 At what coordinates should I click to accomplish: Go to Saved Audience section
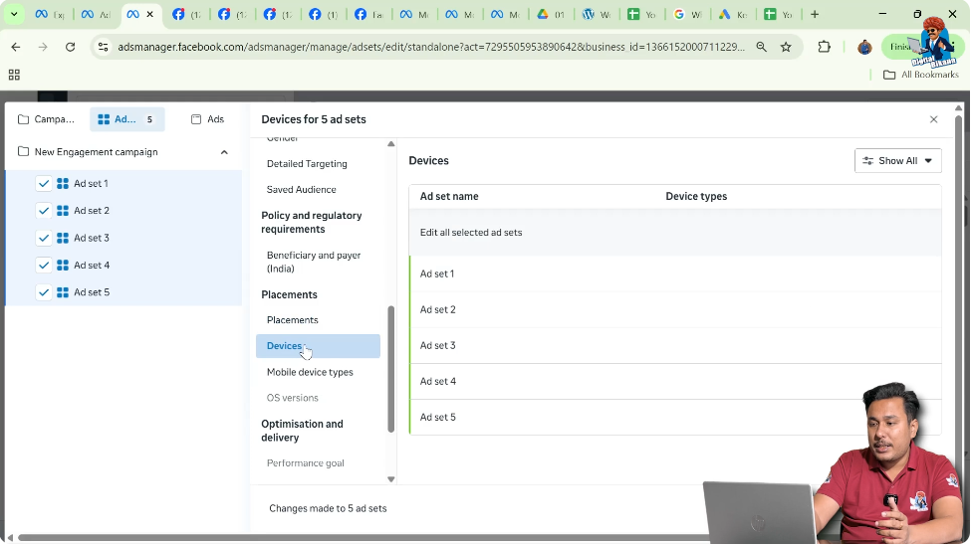click(x=302, y=190)
